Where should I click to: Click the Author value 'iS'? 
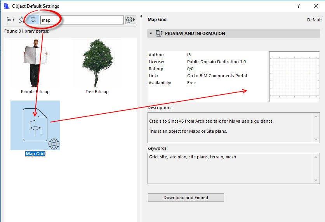click(189, 55)
